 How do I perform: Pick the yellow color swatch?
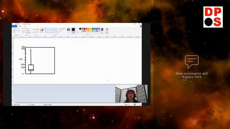(91, 29)
